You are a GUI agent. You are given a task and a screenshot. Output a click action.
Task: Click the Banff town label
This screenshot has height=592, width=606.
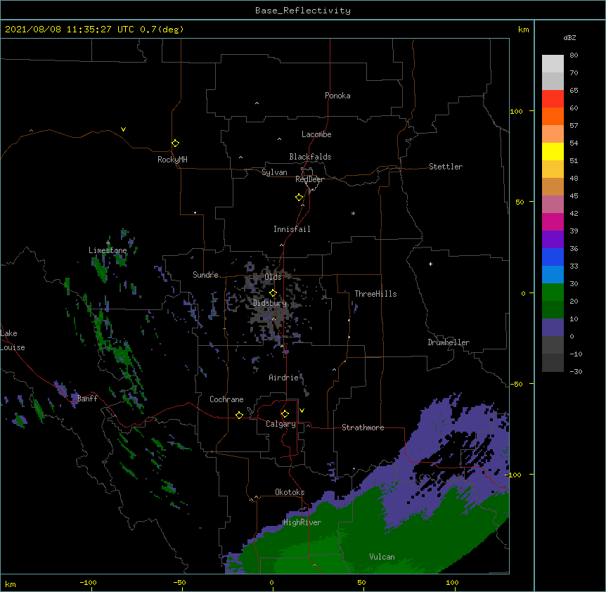point(87,399)
